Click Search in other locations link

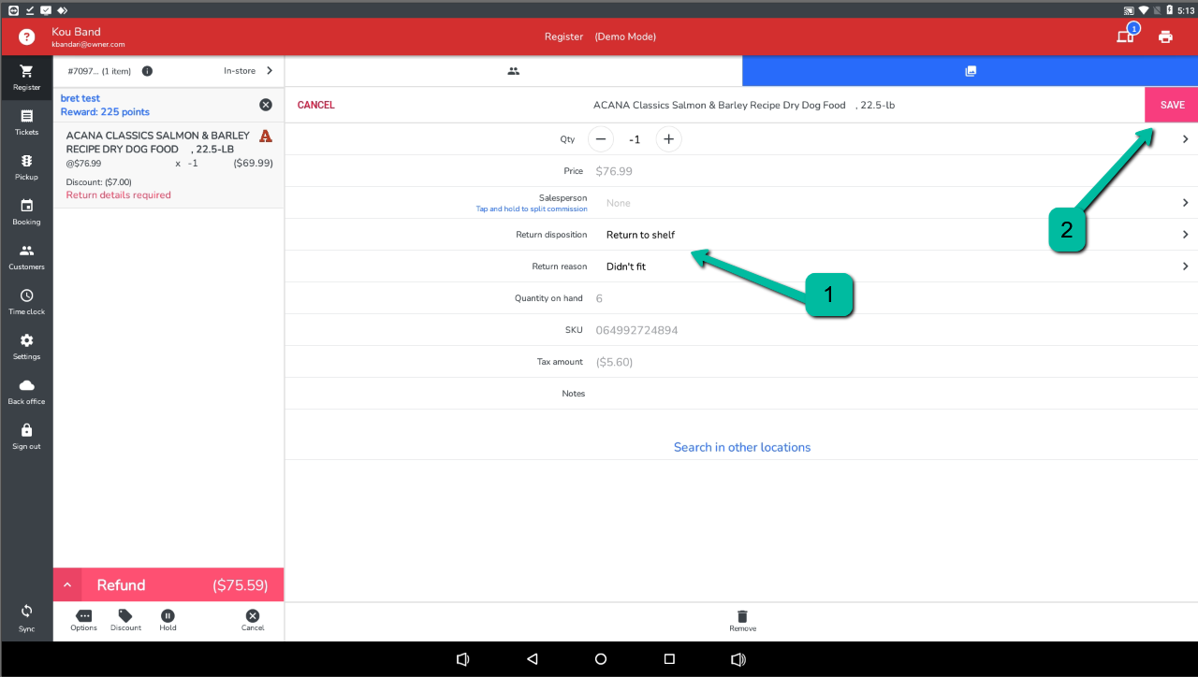point(742,447)
